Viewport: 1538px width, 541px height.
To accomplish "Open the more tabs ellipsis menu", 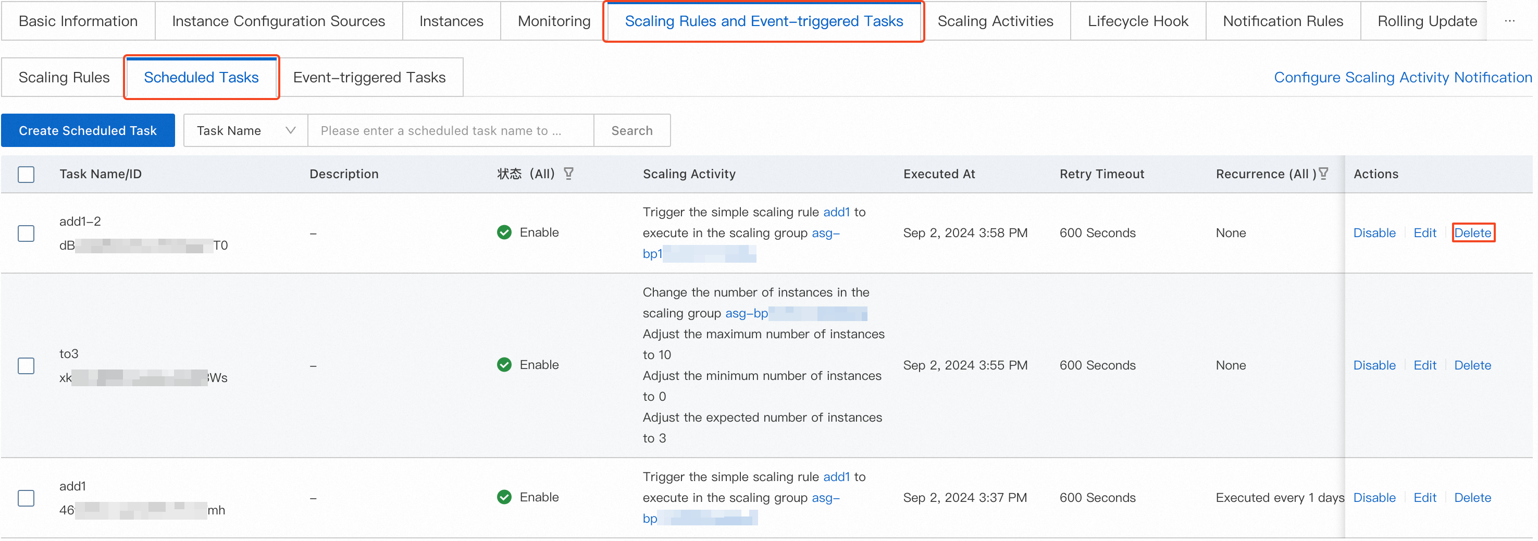I will [x=1510, y=21].
